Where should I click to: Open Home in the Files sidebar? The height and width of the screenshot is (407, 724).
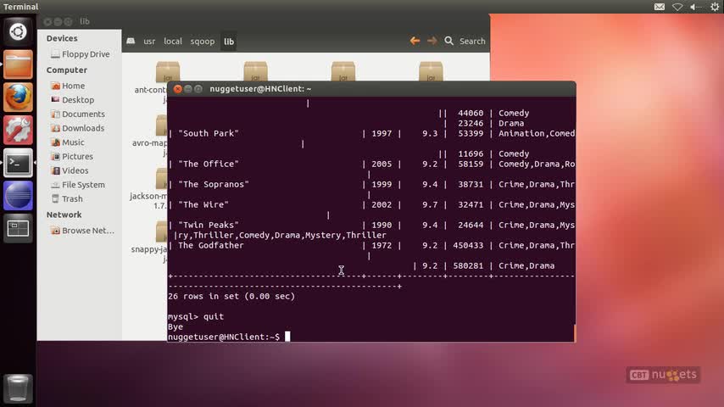[x=68, y=86]
